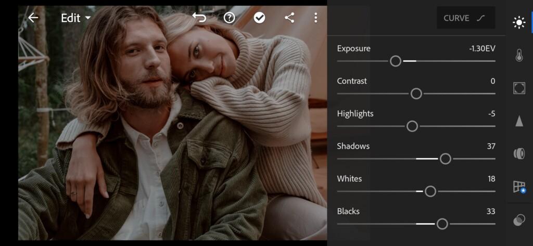Click the Whites label

[349, 179]
